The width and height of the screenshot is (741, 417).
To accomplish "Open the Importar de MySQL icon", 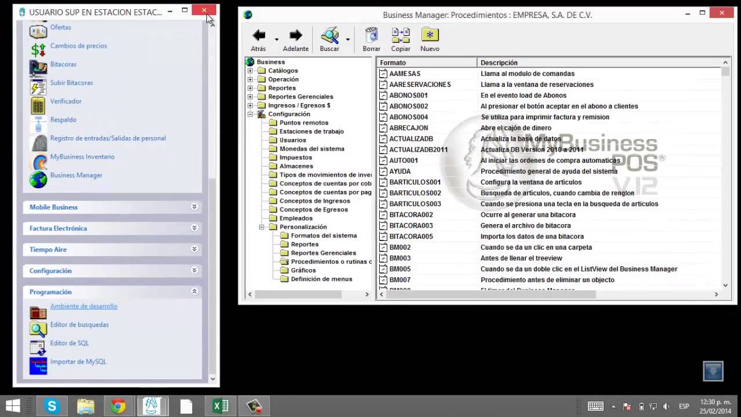I will coord(38,366).
